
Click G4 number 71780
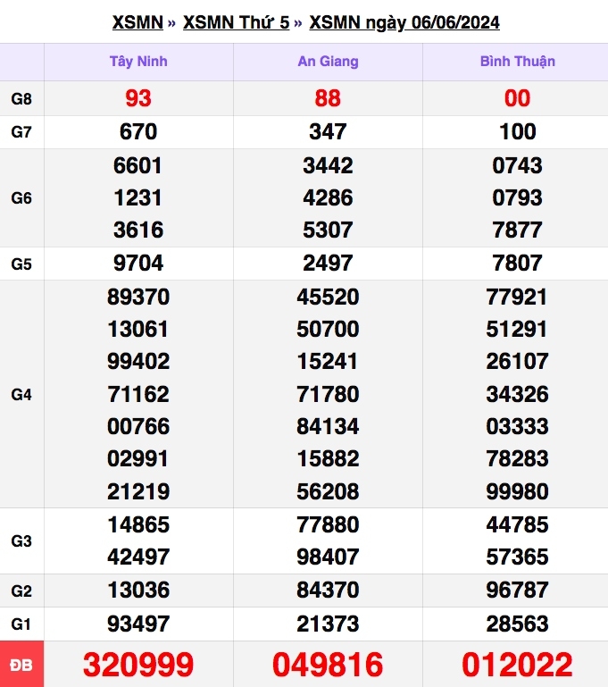click(x=328, y=394)
